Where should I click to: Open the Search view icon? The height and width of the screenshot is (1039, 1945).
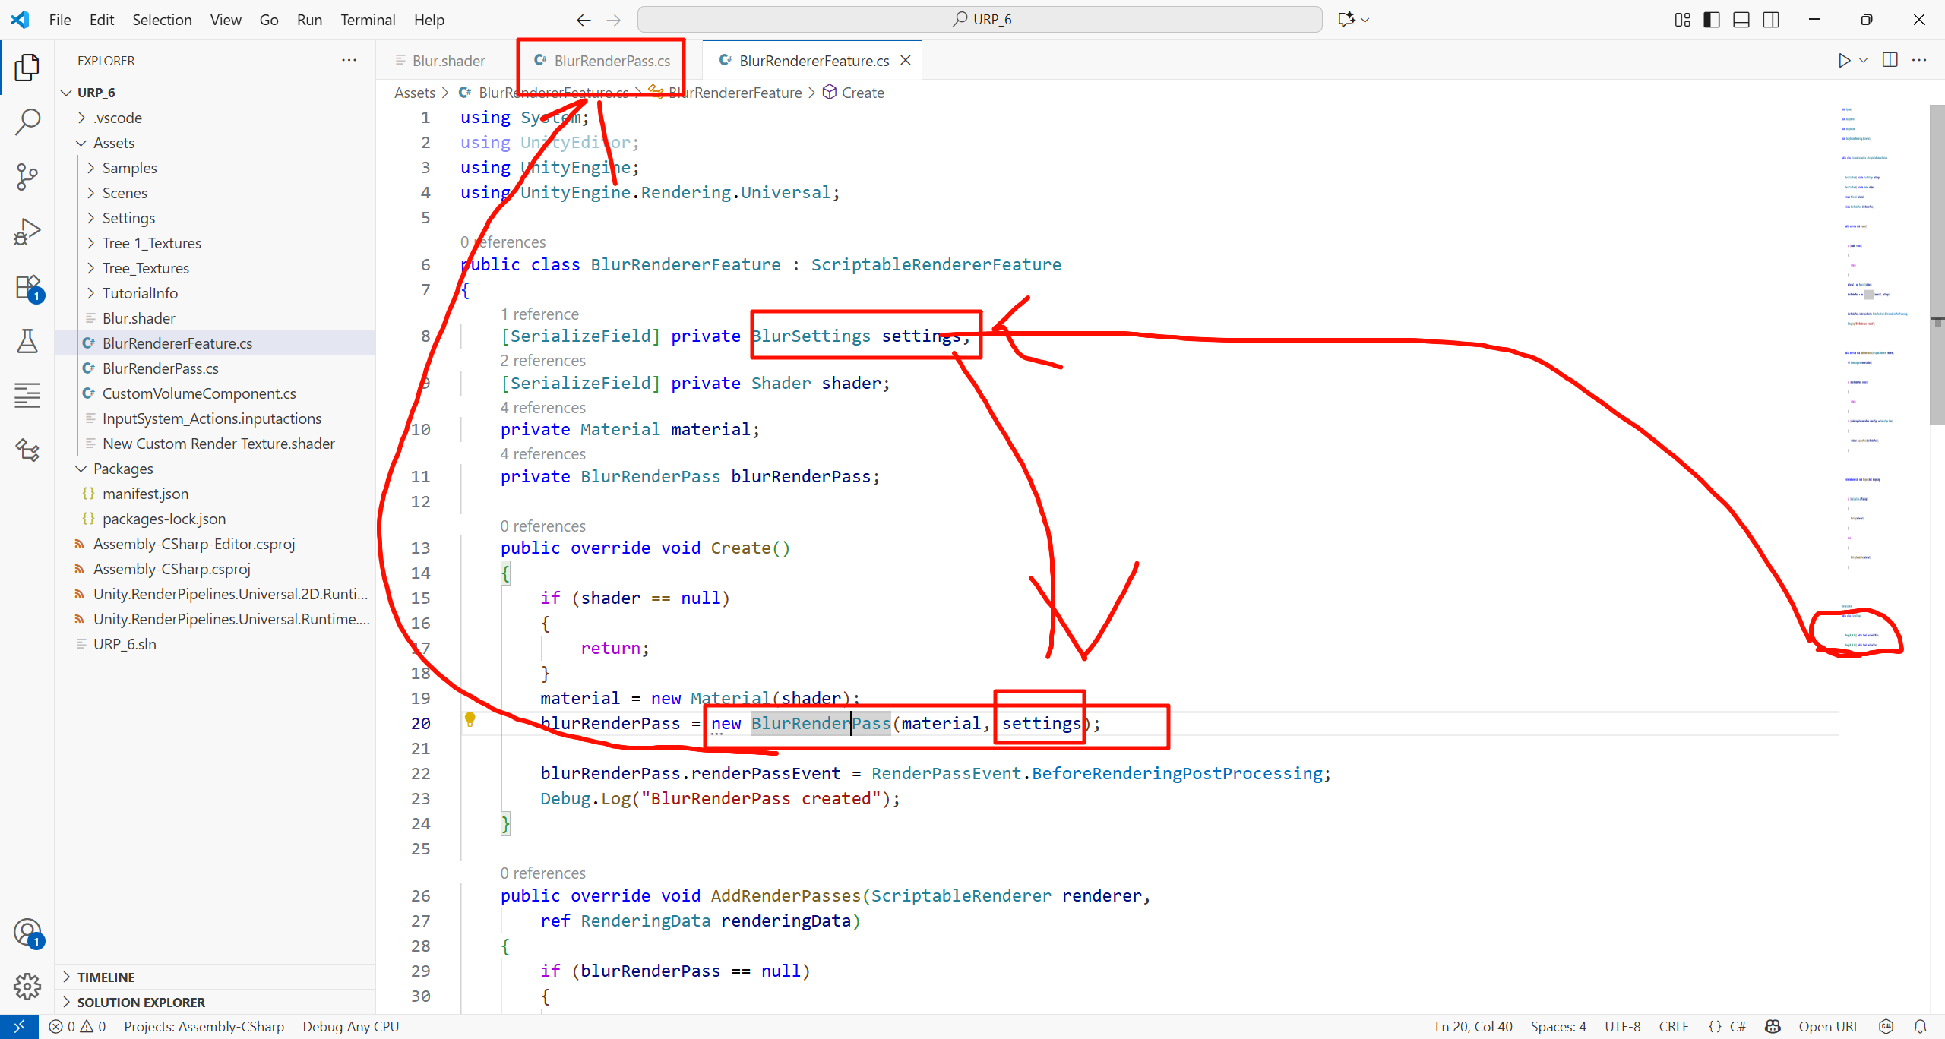[27, 122]
